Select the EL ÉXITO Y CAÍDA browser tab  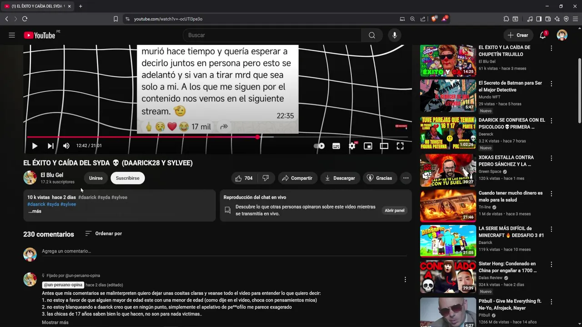[x=38, y=6]
